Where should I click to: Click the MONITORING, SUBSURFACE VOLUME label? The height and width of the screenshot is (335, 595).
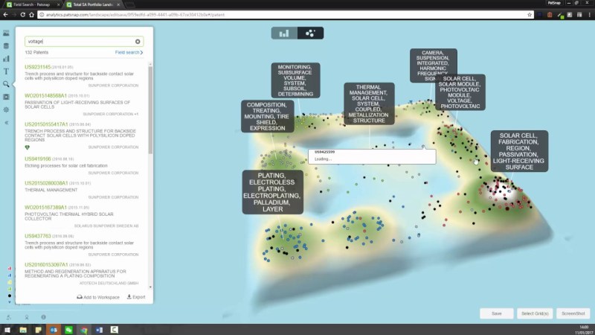[295, 80]
